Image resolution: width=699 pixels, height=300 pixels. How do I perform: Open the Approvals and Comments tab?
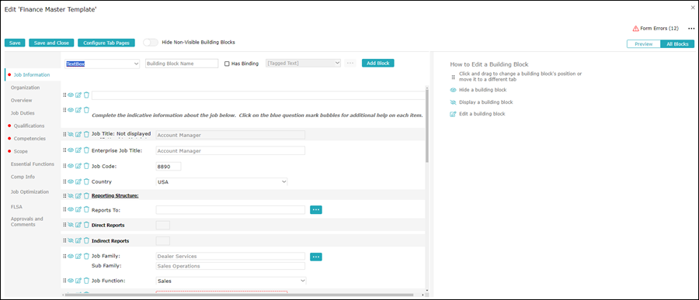[26, 222]
